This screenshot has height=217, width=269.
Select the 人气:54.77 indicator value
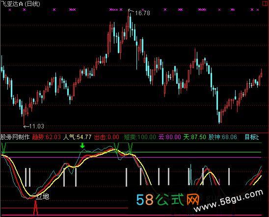77,137
